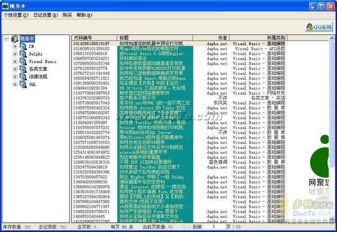The width and height of the screenshot is (337, 232).
Task: Jump to first page double arrow
Action: click(x=184, y=227)
